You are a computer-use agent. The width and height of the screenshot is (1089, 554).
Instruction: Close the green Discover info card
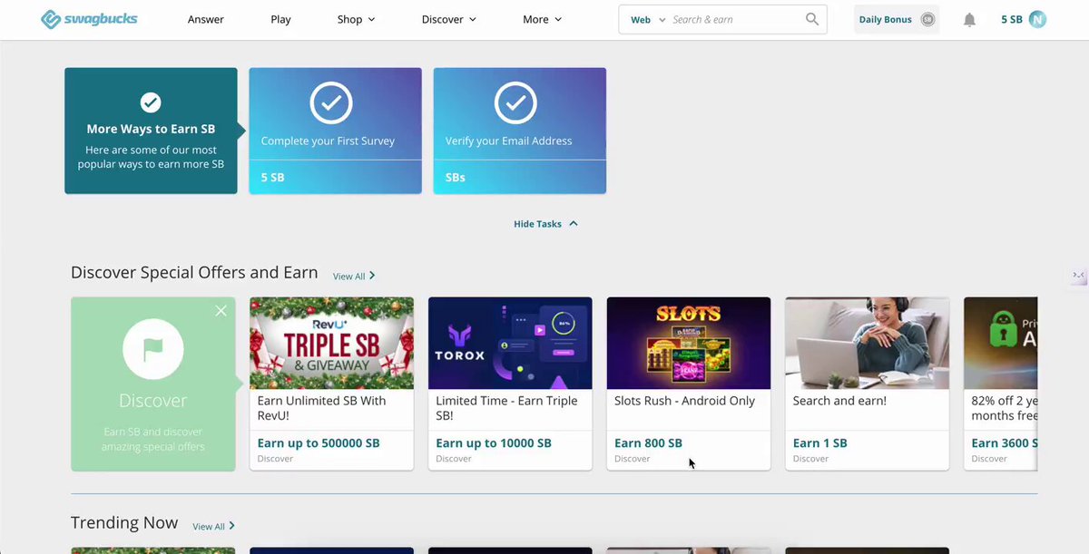221,311
